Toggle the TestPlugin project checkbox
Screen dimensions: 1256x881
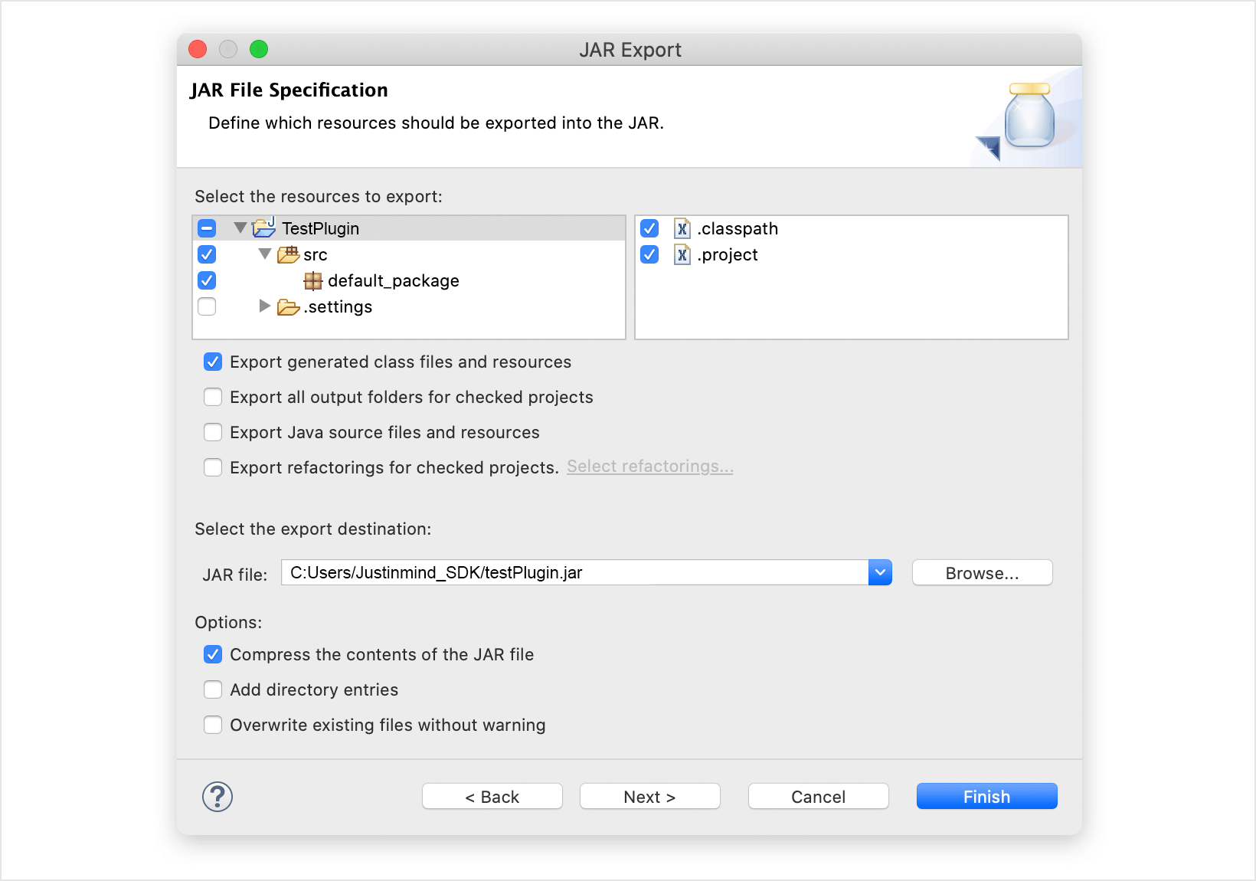(207, 228)
